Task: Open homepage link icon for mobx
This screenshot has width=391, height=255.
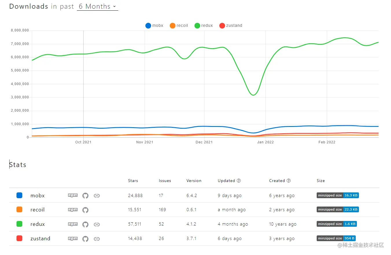Action: (97, 196)
